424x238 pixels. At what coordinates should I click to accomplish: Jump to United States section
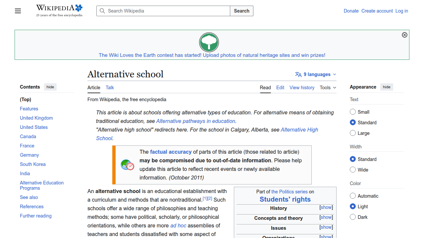[x=34, y=127]
